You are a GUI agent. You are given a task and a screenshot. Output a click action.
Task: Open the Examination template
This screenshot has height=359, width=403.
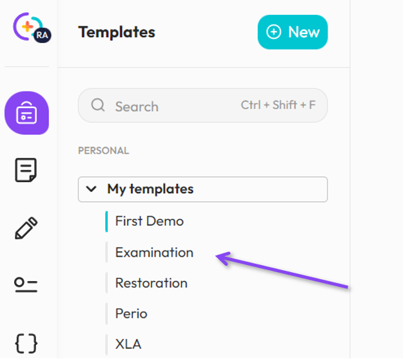pyautogui.click(x=154, y=252)
